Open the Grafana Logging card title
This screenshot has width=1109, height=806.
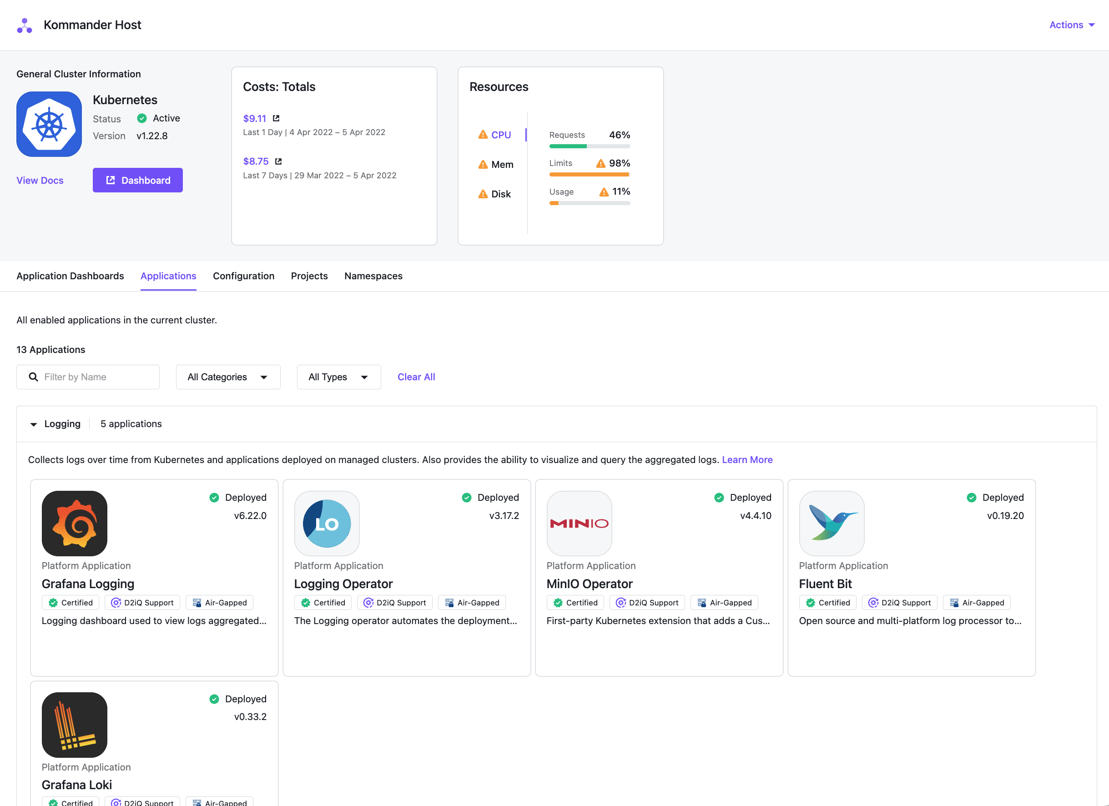click(88, 584)
